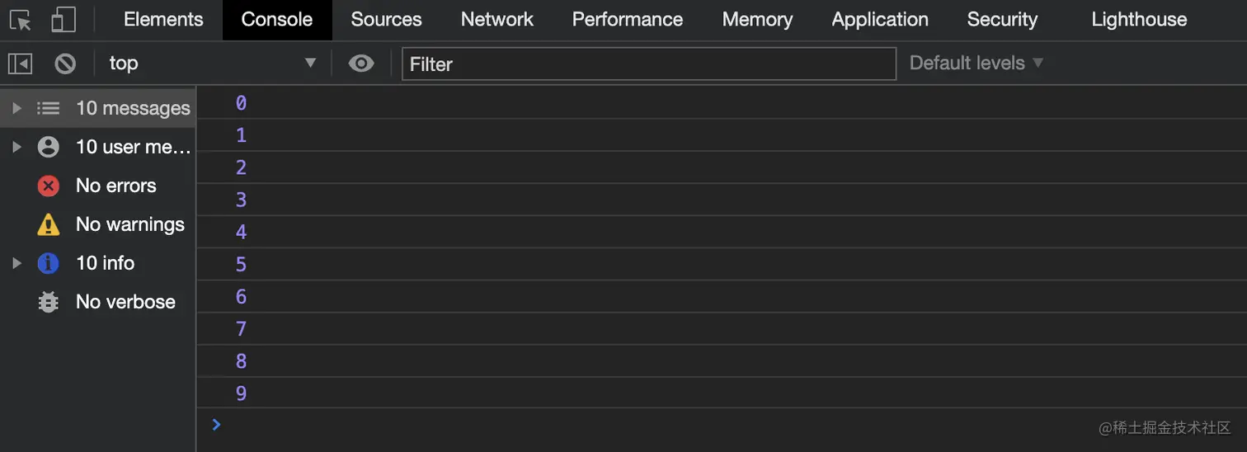Expand the 10 messages group
Viewport: 1247px width, 452px height.
(x=16, y=108)
